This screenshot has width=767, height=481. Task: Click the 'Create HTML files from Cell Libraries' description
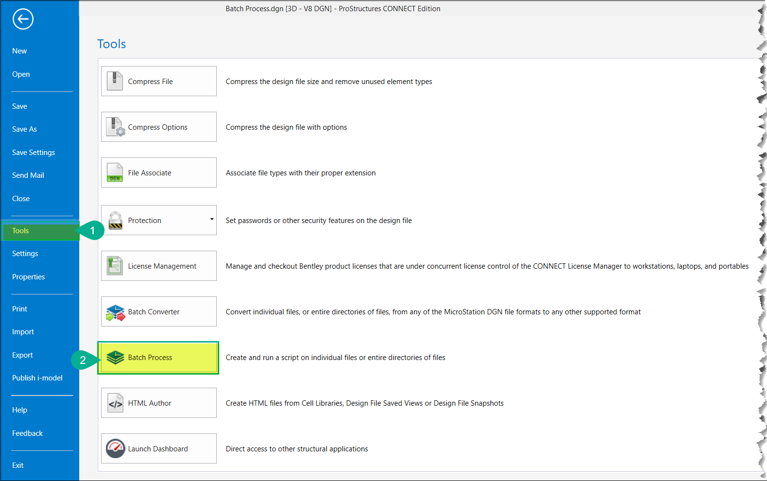(x=365, y=403)
